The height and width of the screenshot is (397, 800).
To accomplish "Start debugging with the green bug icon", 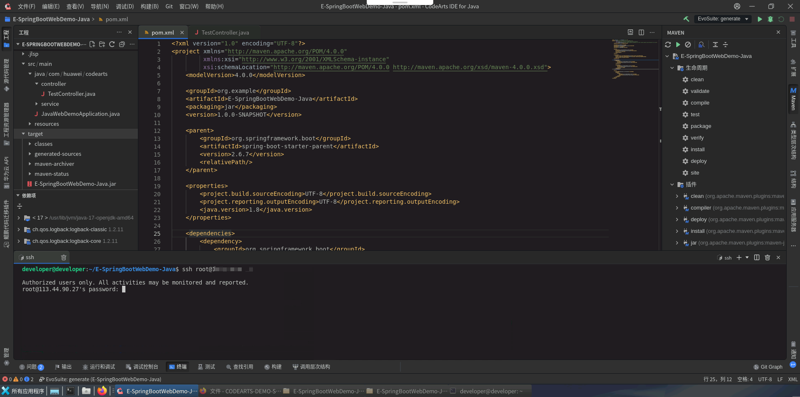I will (770, 19).
